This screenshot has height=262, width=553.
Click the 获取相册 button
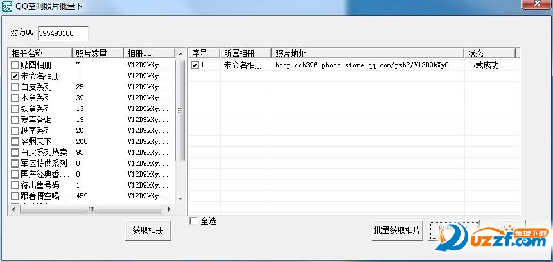[148, 231]
